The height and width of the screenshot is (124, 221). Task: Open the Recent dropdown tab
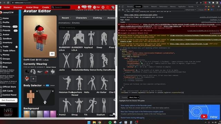click(x=66, y=18)
